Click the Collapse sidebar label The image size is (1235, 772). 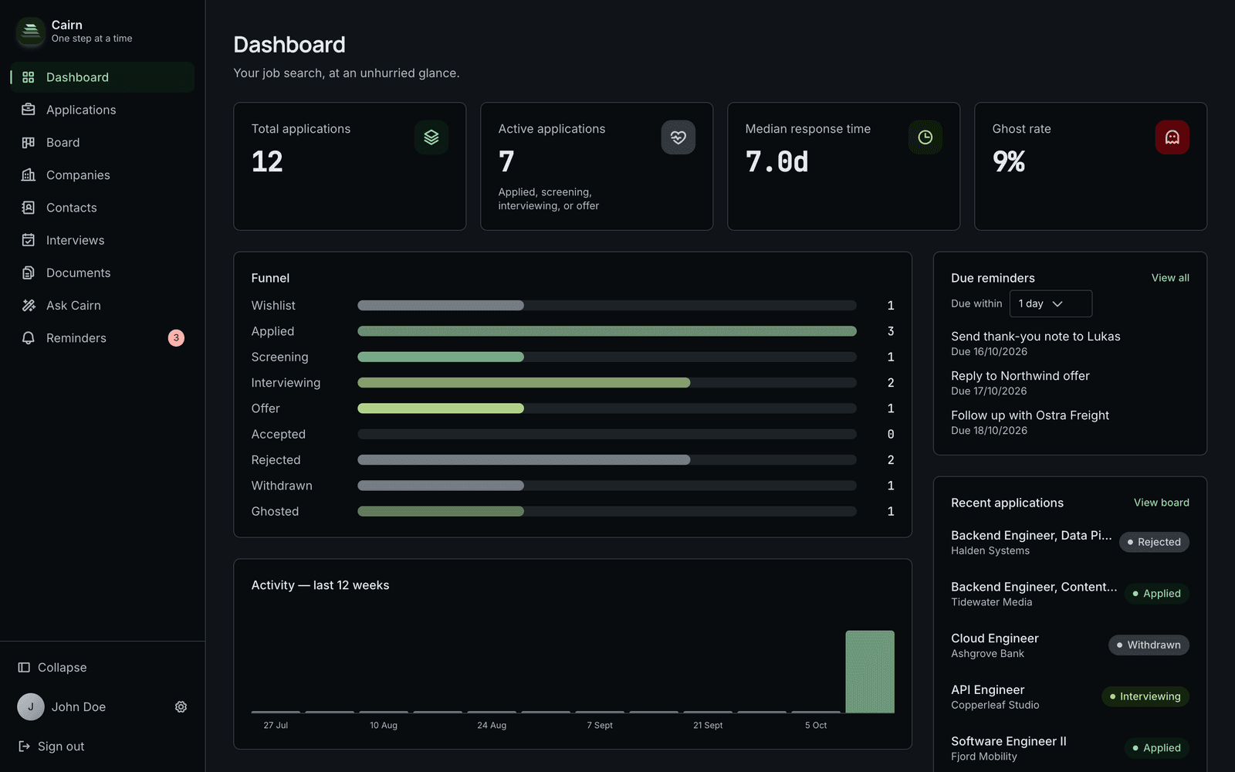tap(63, 667)
